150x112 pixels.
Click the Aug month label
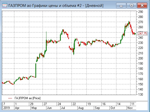pos(81,108)
